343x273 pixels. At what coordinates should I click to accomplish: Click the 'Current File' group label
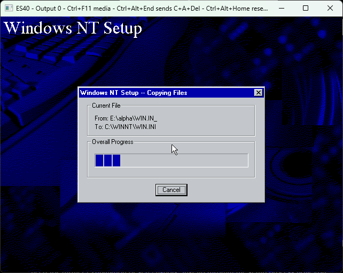coord(106,106)
